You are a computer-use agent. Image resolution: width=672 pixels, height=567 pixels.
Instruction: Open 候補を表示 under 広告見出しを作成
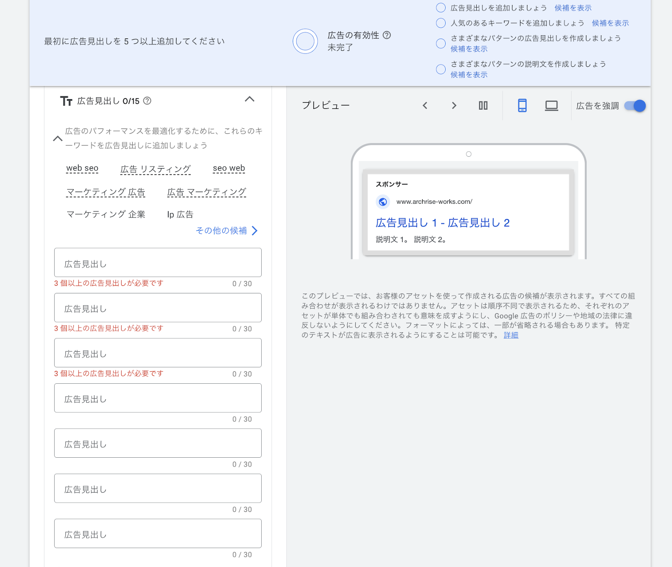469,49
